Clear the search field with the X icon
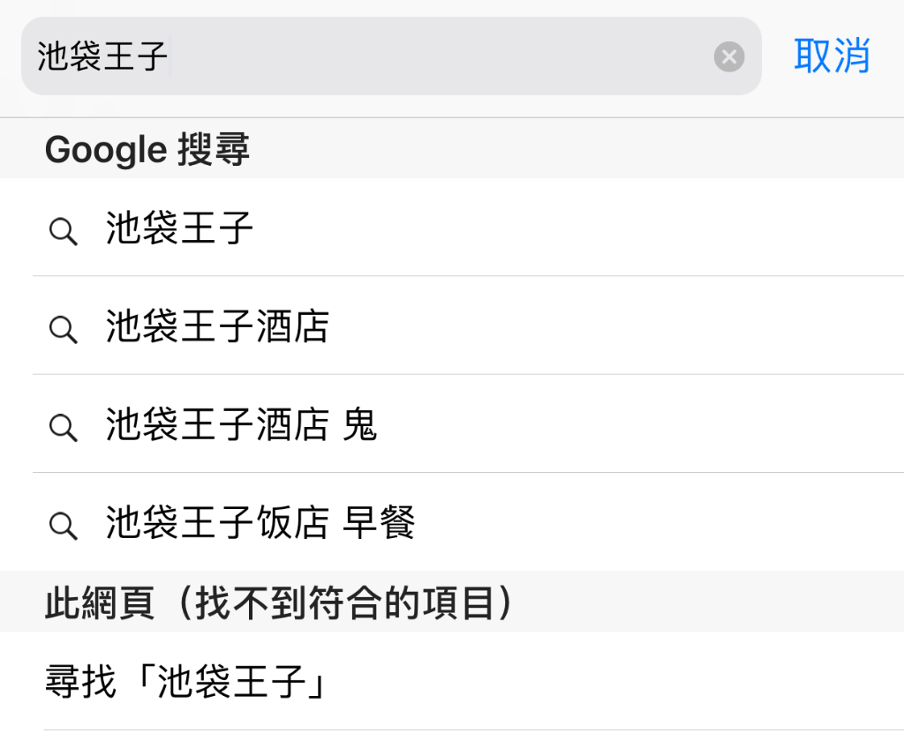This screenshot has height=733, width=904. tap(728, 56)
